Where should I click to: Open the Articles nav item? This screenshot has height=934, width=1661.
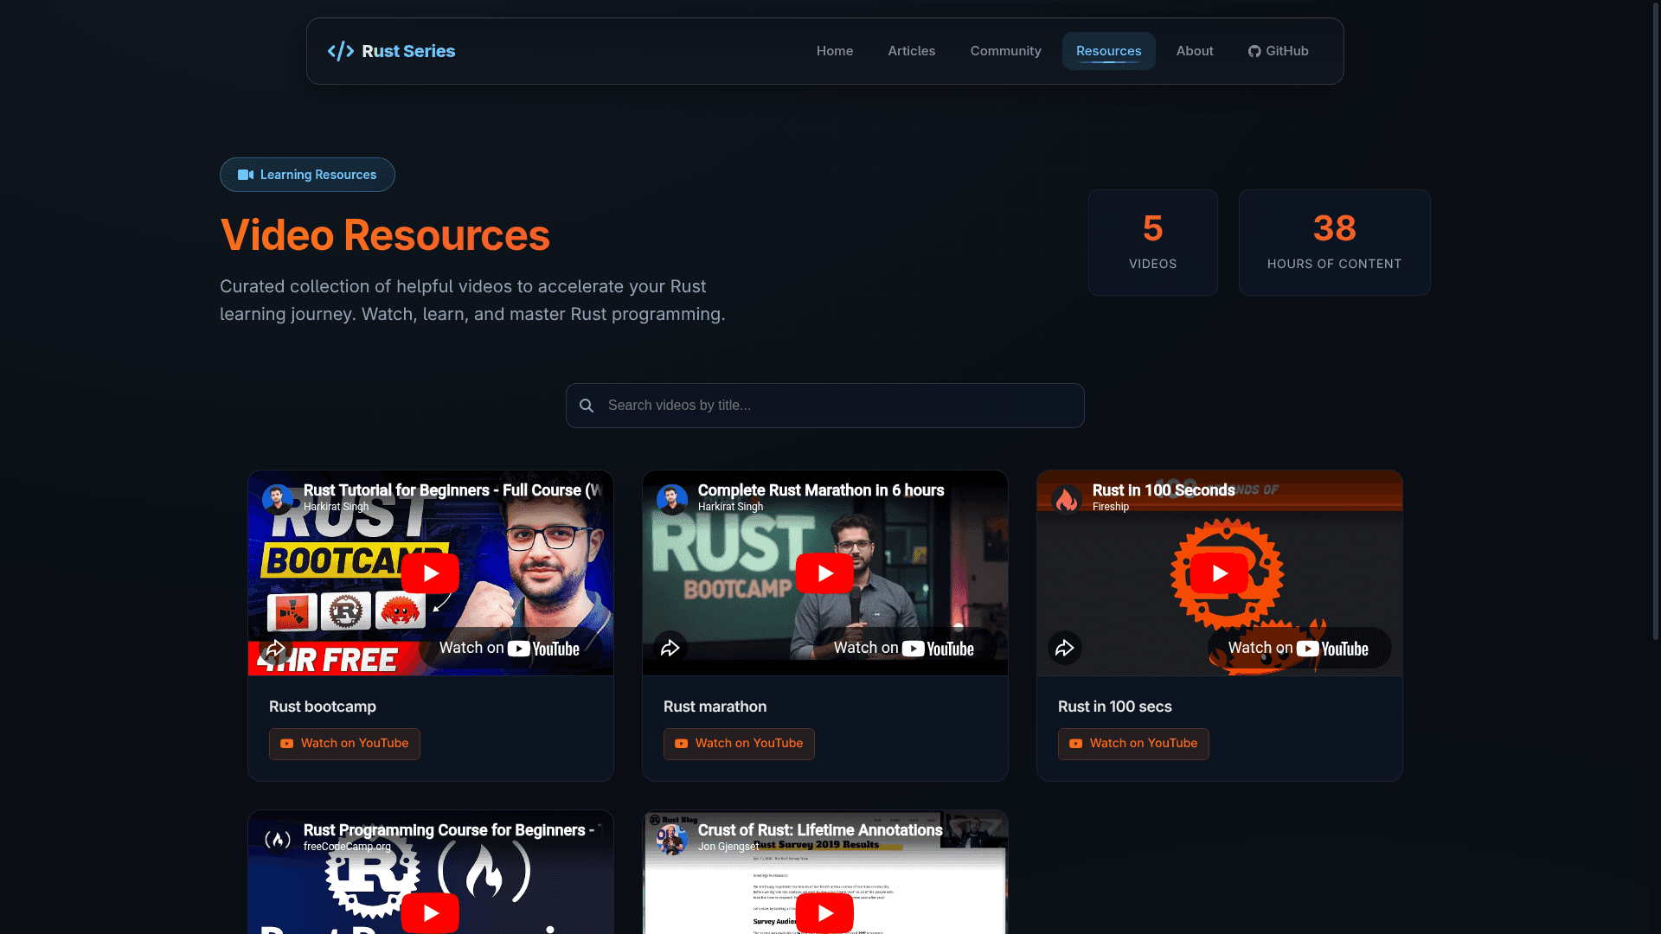(x=911, y=51)
